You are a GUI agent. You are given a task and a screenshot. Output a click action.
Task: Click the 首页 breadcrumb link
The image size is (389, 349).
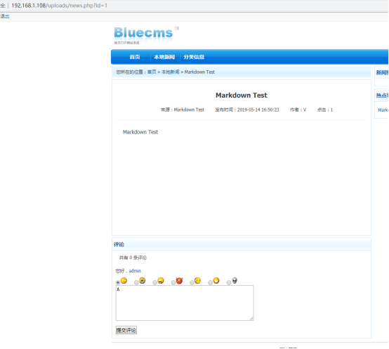(x=152, y=72)
